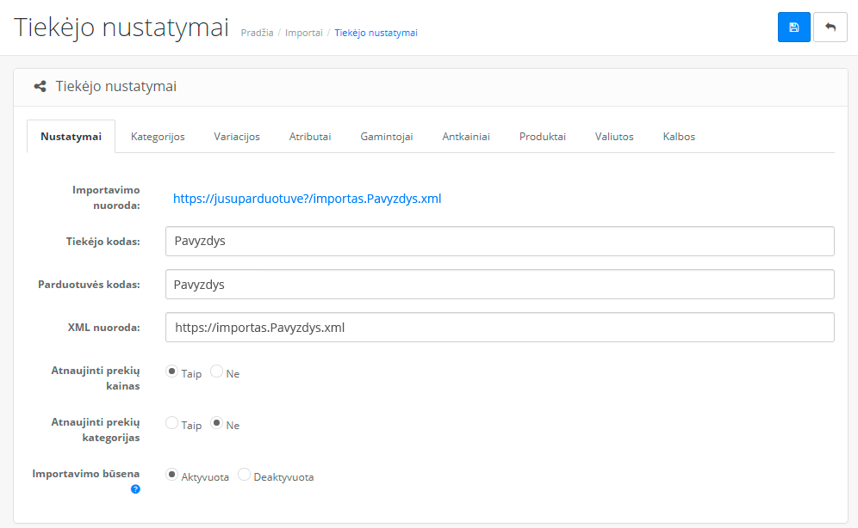Open the import link importas.Pavyzdys.xml
This screenshot has width=858, height=528.
307,199
